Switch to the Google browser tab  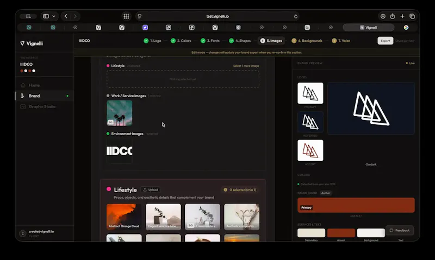coord(406,28)
